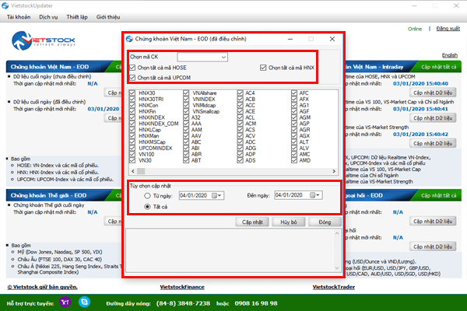Screen dimensions: 467x311
Task: Click the Vietstock logo in the main window
Action: [43, 40]
